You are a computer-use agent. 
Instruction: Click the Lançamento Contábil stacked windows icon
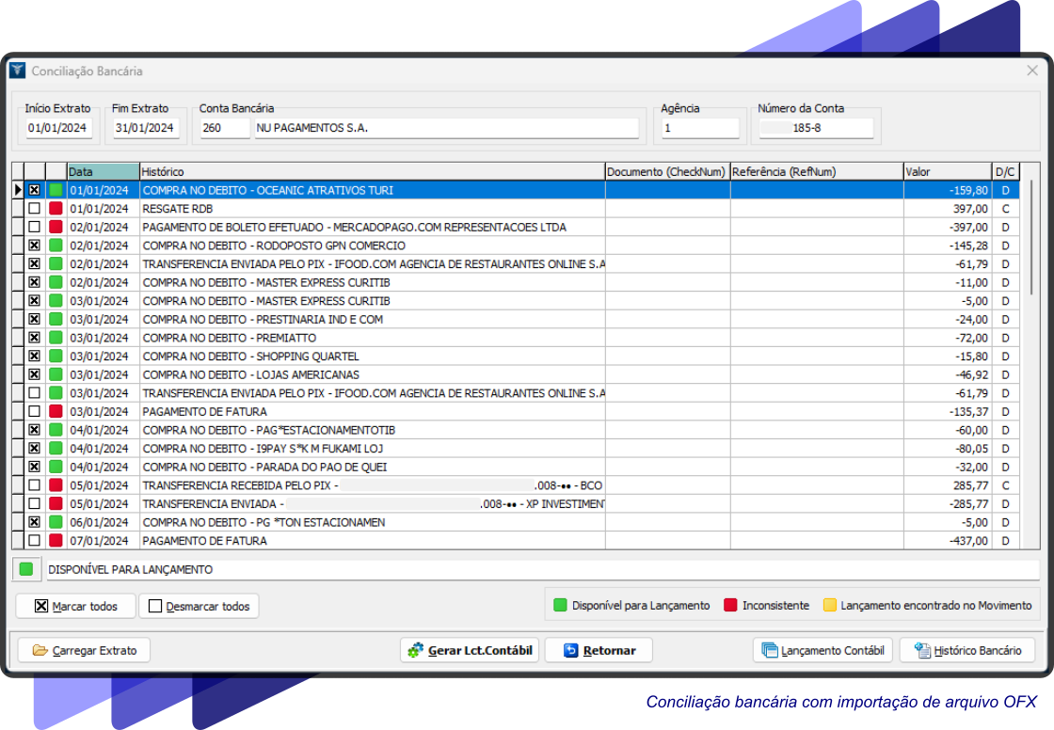tap(769, 650)
